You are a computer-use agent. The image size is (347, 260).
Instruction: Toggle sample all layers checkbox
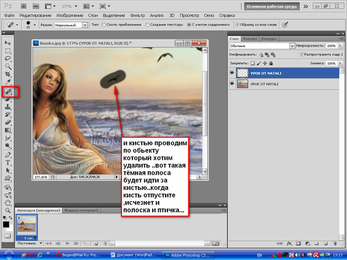tap(237, 25)
